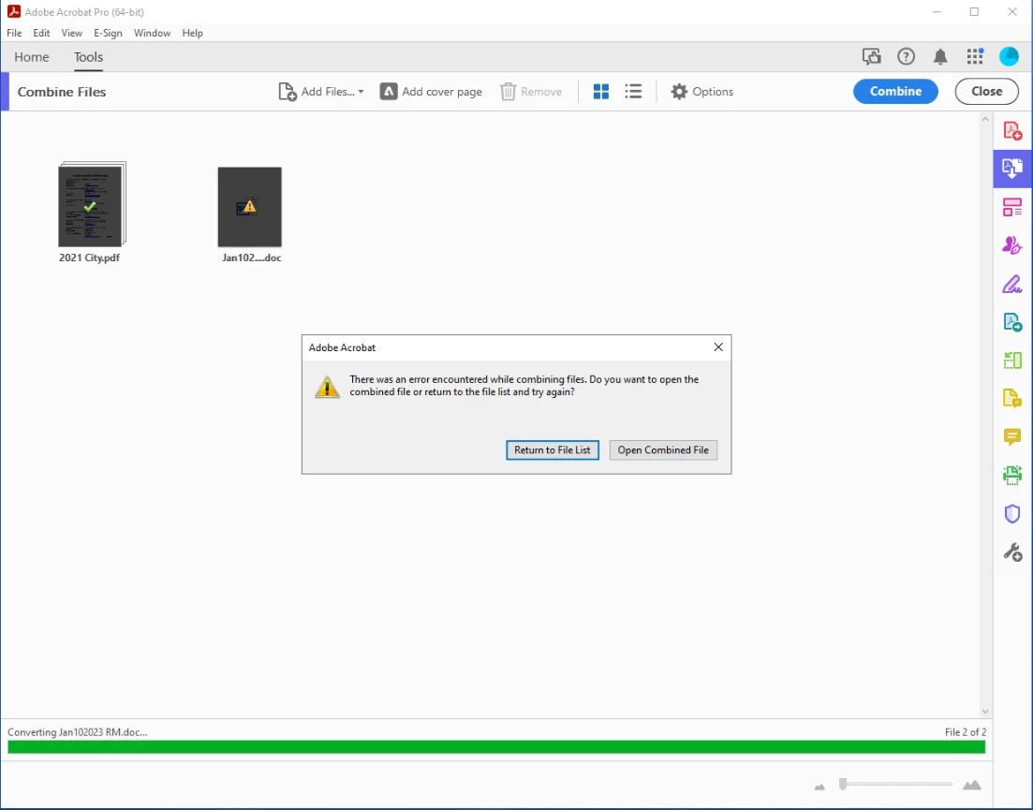This screenshot has width=1033, height=810.
Task: Open Export PDF tool in right sidebar
Action: pyautogui.click(x=1012, y=322)
